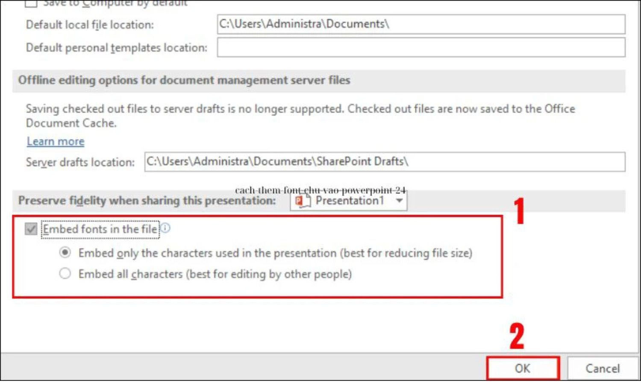
Task: Click the info icon beside Embed fonts
Action: click(x=165, y=228)
